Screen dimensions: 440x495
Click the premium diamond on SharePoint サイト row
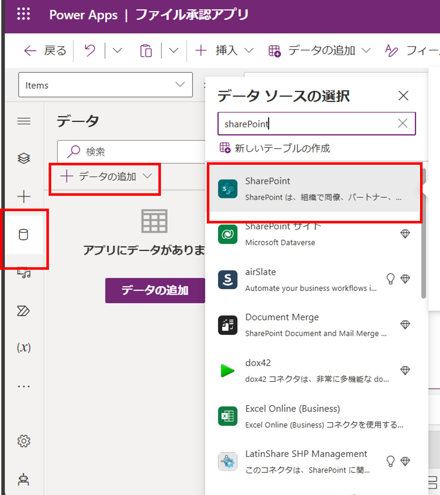pyautogui.click(x=405, y=234)
